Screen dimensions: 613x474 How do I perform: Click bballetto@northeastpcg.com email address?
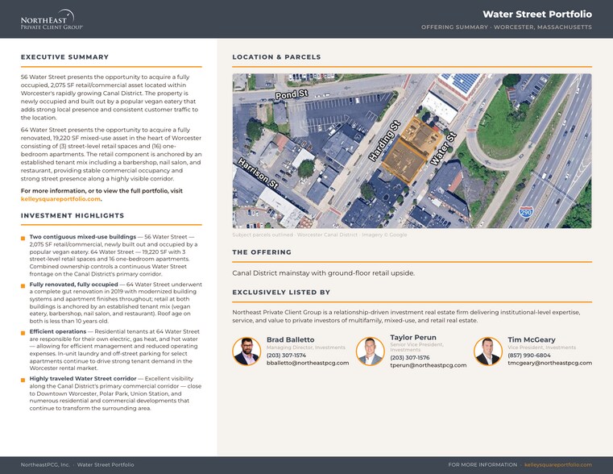click(x=308, y=363)
